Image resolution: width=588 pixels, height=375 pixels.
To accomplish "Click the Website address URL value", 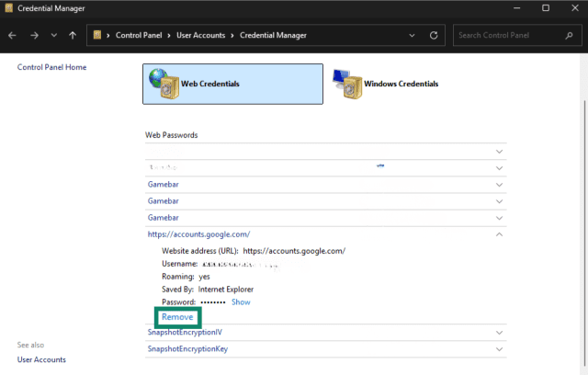I will (294, 251).
